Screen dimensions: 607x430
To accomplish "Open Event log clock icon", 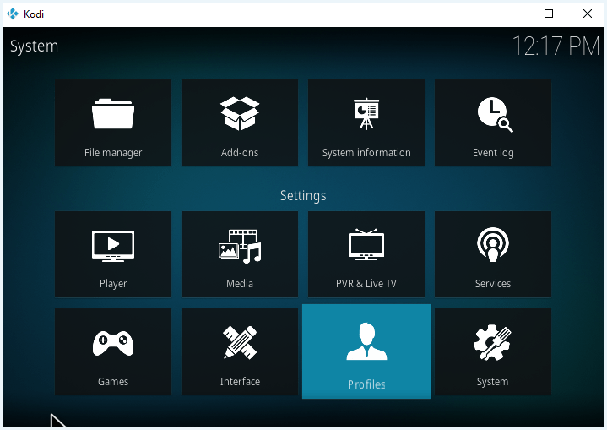I will coord(495,115).
